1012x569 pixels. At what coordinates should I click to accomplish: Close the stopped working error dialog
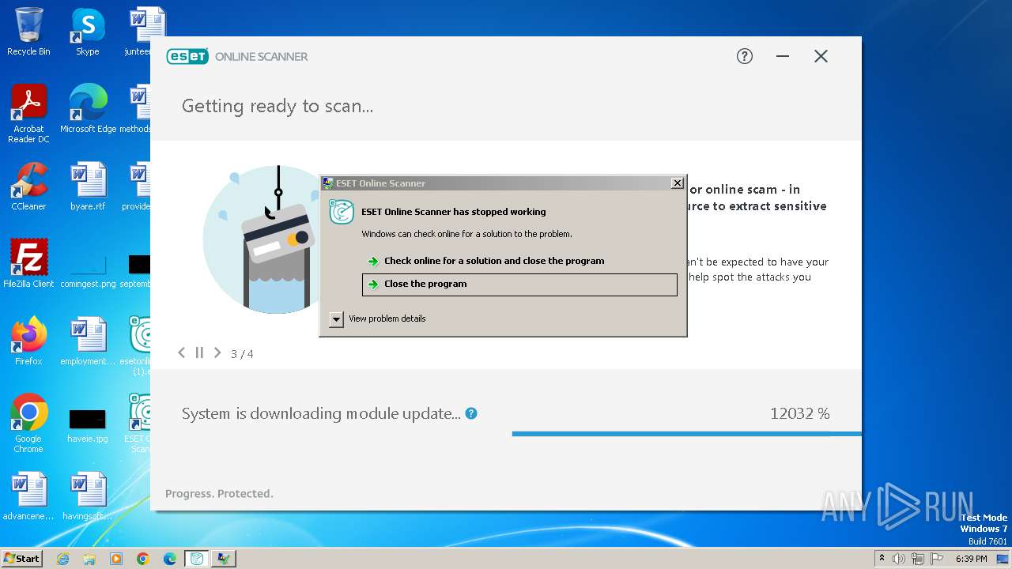tap(677, 183)
